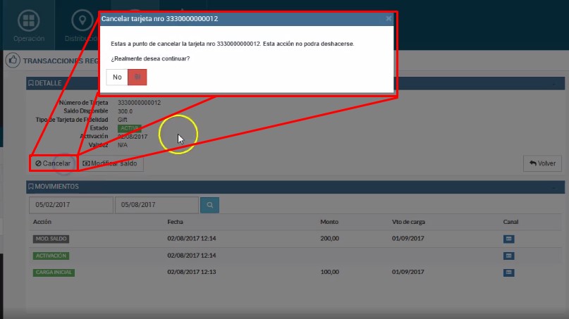Image resolution: width=569 pixels, height=319 pixels.
Task: Click the CARGA INICIAL action badge
Action: (54, 272)
